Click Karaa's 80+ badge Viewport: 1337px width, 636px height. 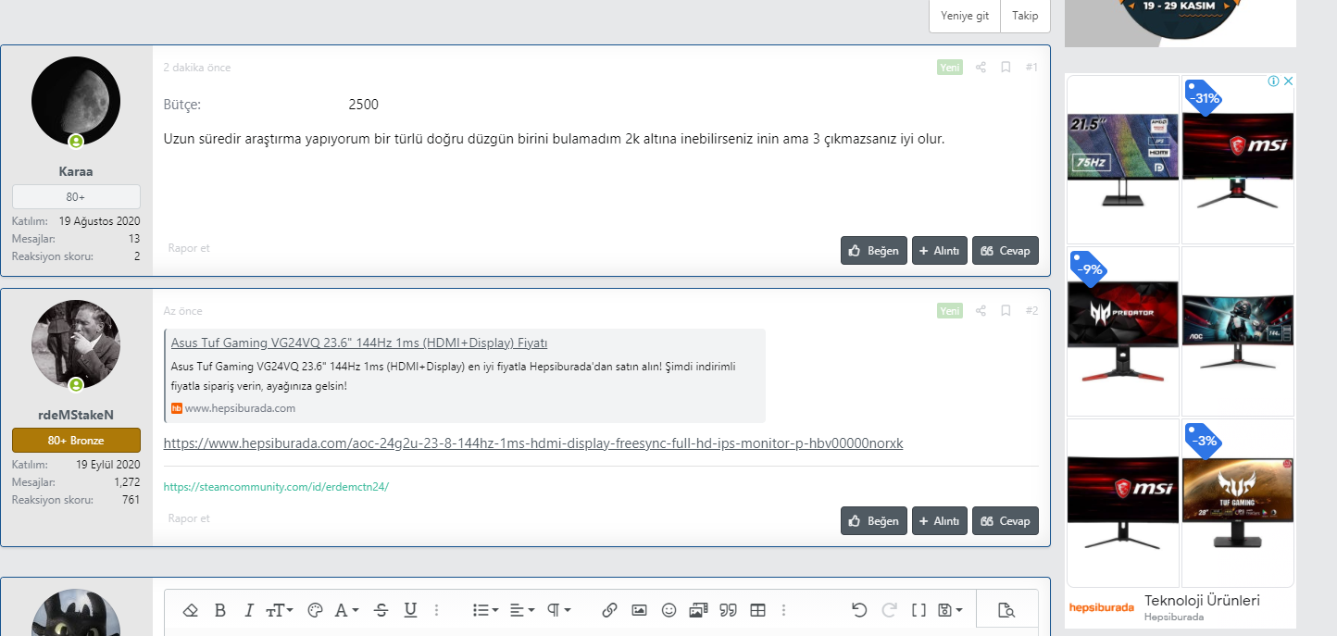[76, 196]
